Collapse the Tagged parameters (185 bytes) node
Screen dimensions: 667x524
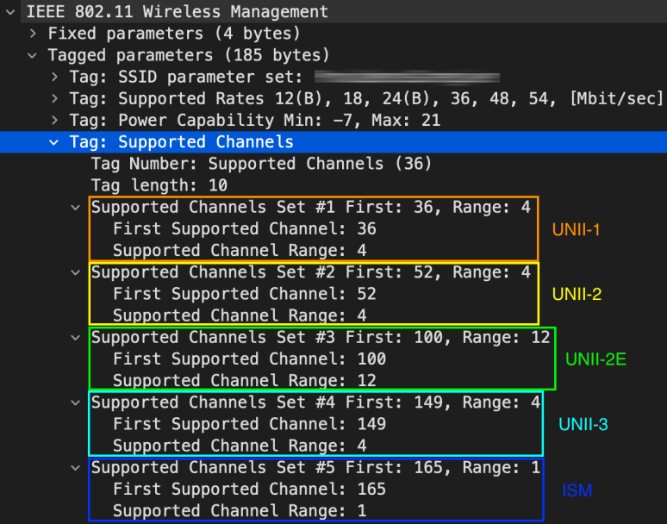click(33, 55)
